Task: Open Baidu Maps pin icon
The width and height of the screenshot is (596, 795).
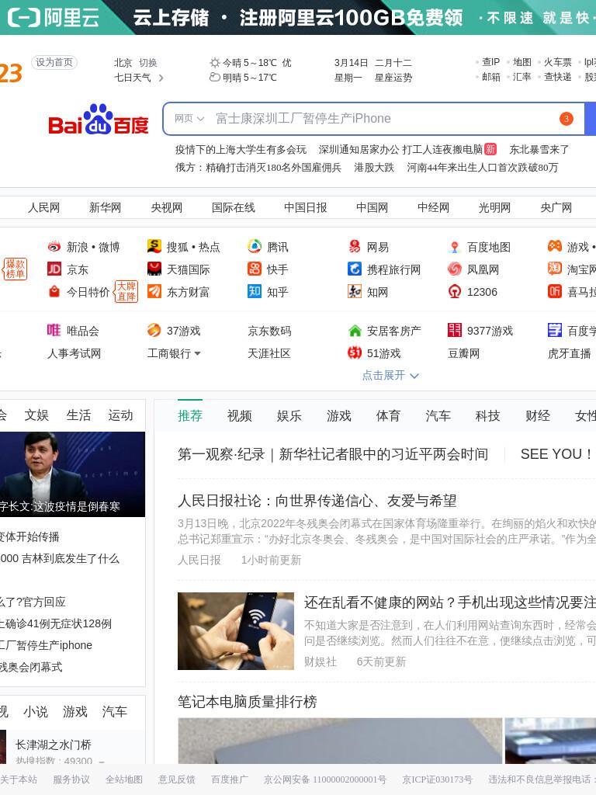Action: 455,247
